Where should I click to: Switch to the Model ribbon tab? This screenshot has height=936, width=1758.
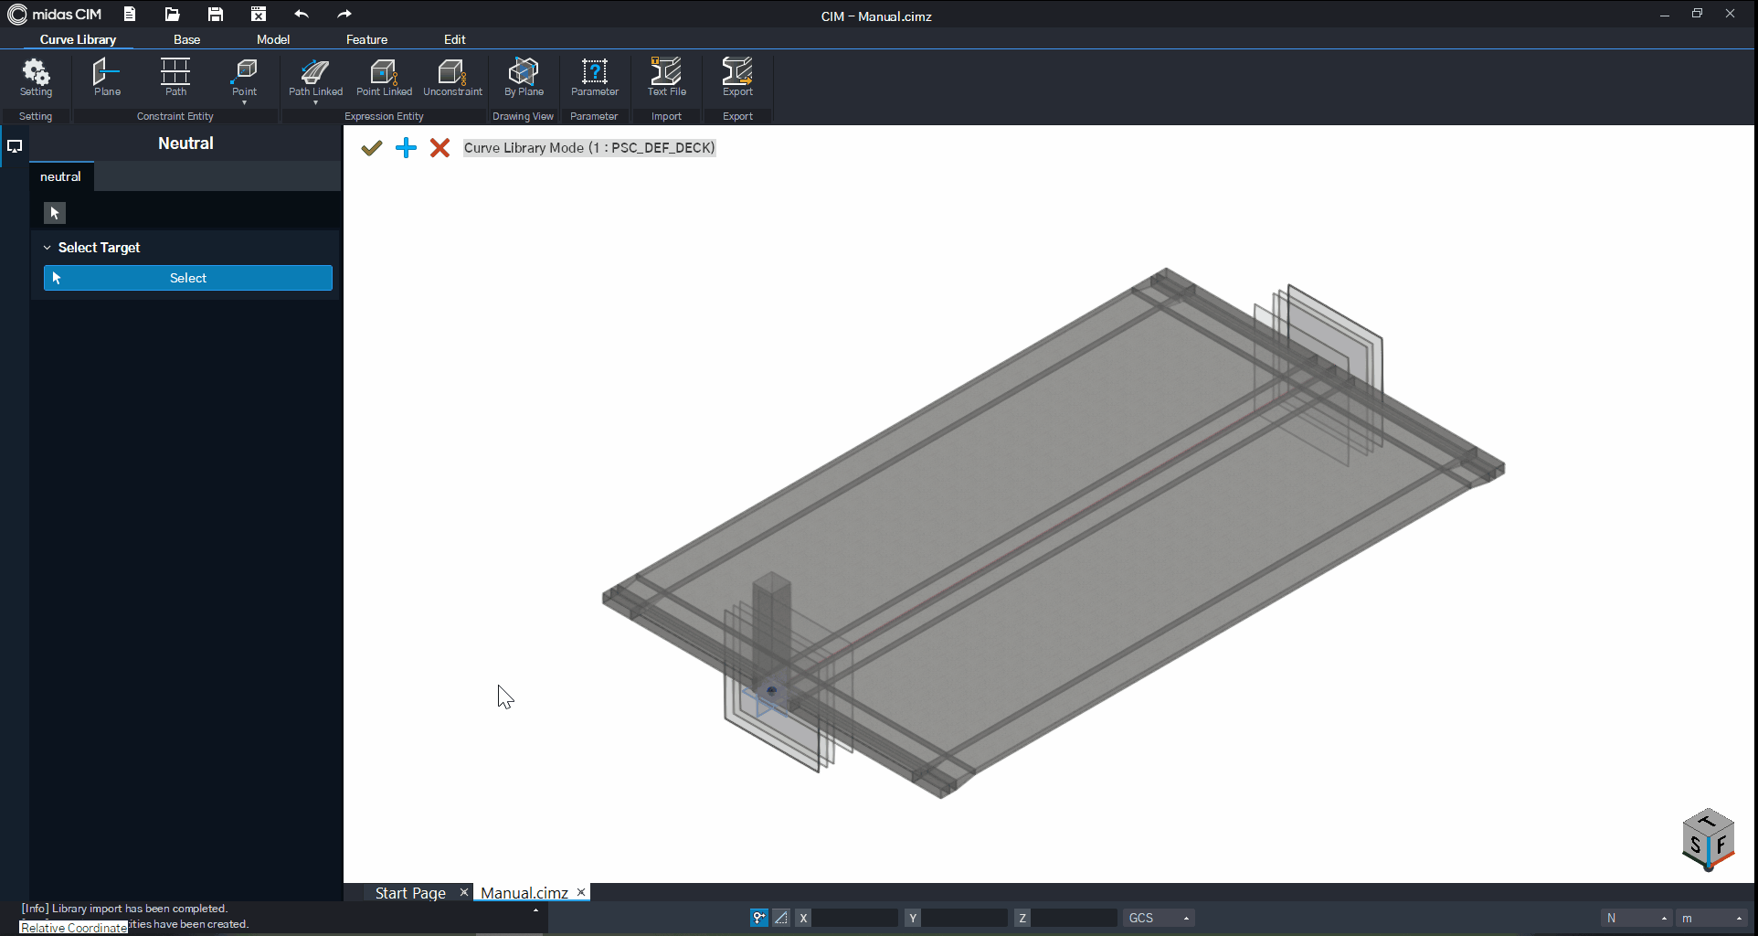[272, 39]
